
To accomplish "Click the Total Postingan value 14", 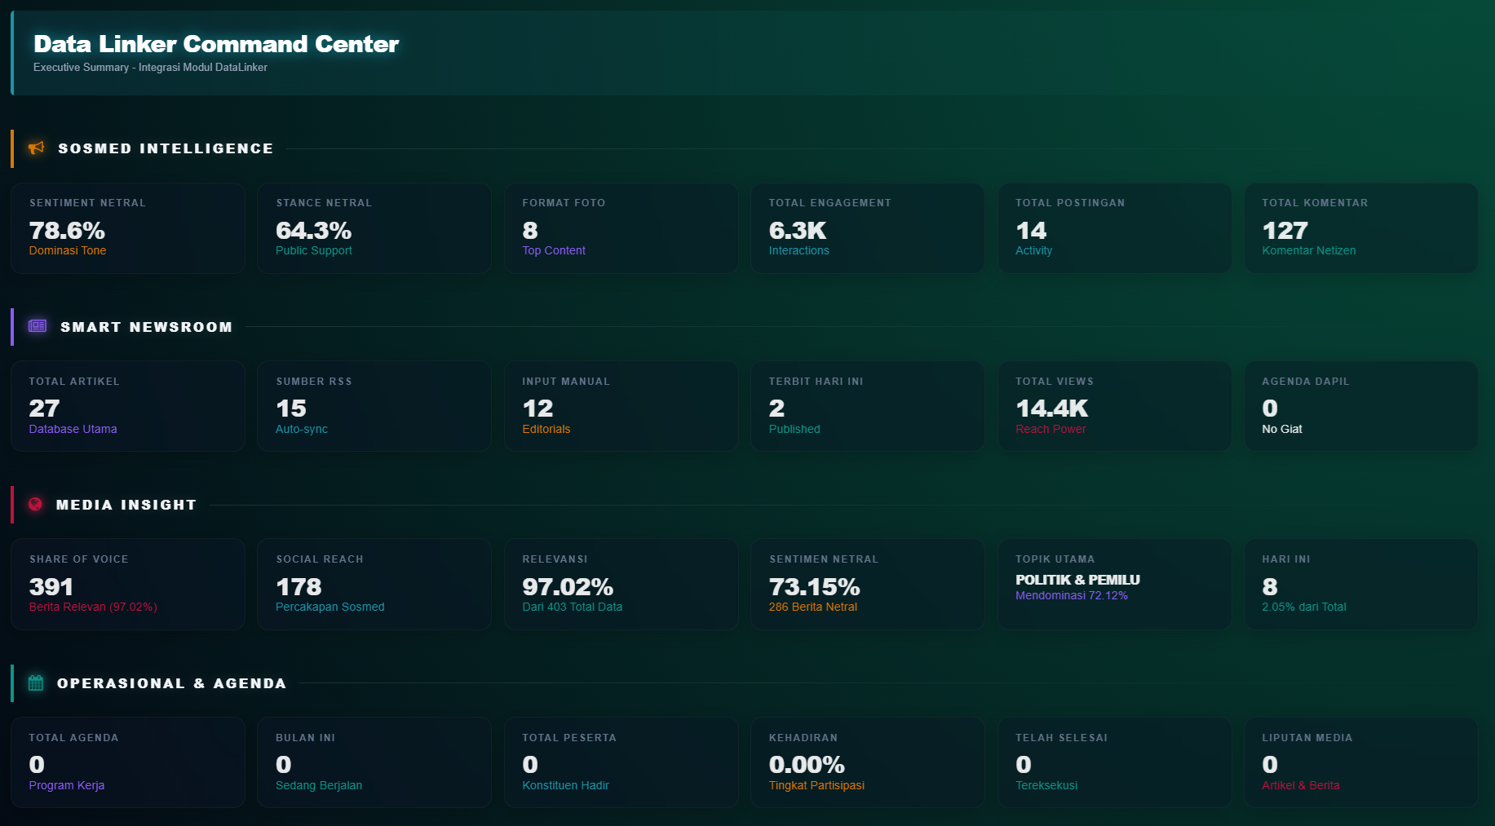I will (1031, 231).
